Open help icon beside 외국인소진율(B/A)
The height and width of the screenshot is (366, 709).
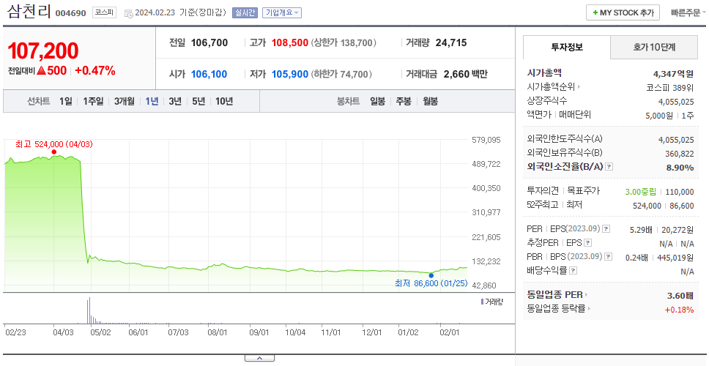(x=609, y=167)
